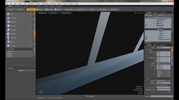Screen dimensions: 179x100
Task: Select the Tack Tool
Action: (x=19, y=38)
